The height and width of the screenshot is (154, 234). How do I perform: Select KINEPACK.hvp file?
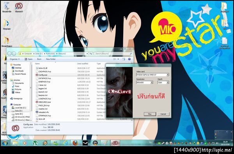coord(43,82)
